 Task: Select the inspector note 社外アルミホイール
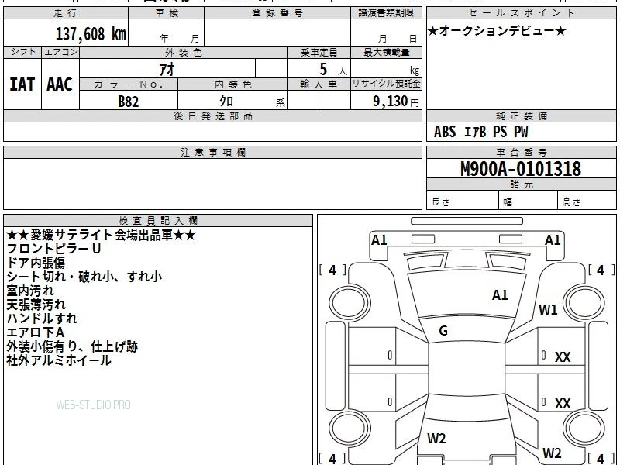click(x=59, y=360)
